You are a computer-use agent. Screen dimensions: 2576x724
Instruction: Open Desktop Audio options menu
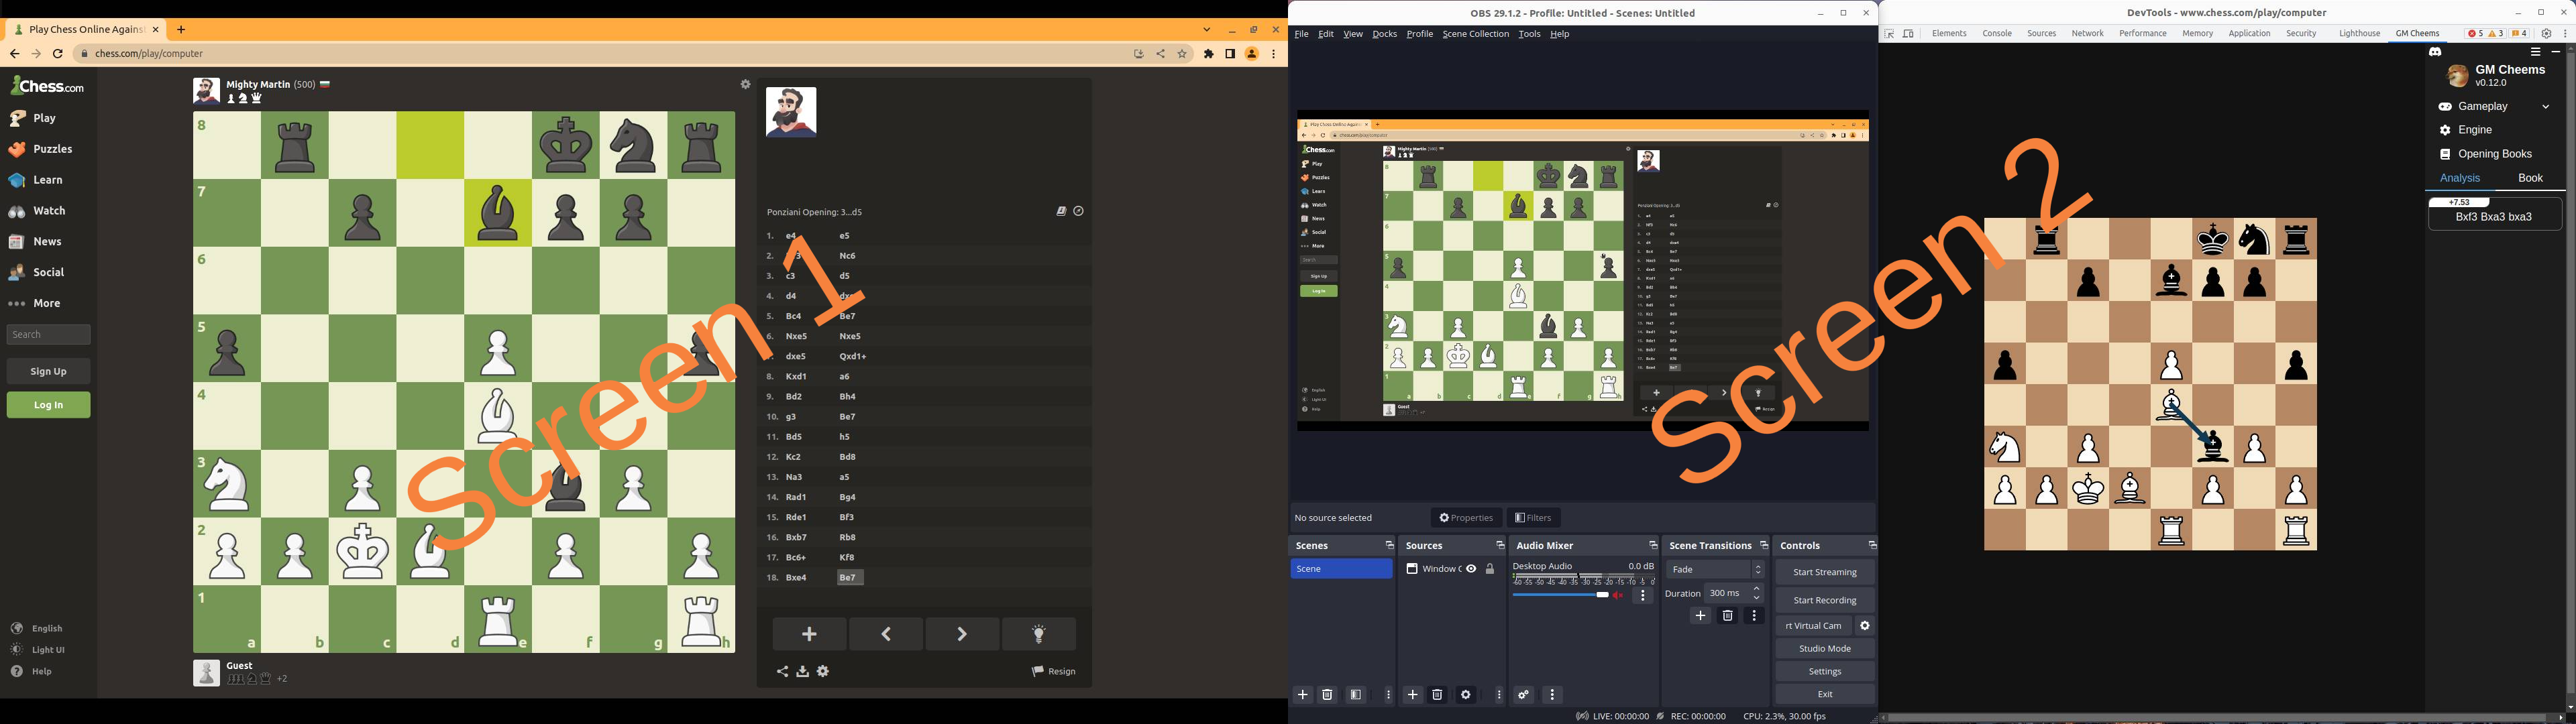(1642, 596)
